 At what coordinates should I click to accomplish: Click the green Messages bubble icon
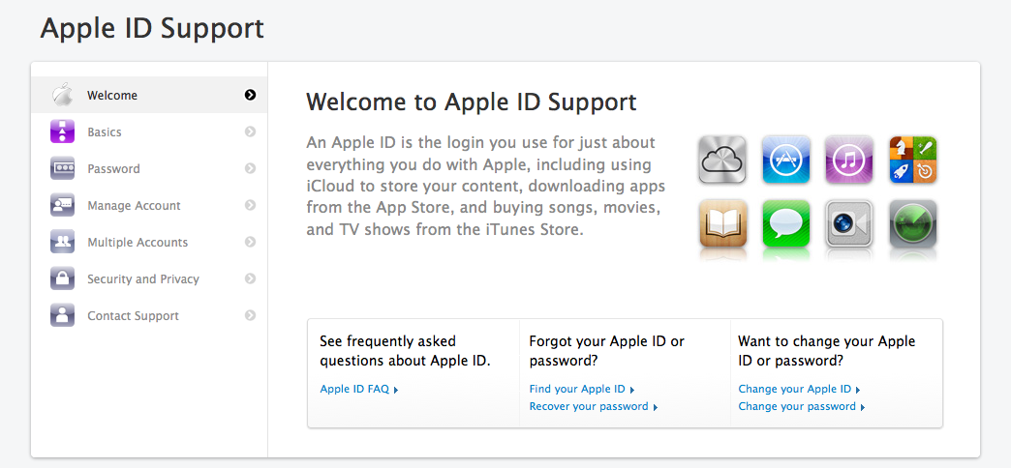pyautogui.click(x=786, y=222)
